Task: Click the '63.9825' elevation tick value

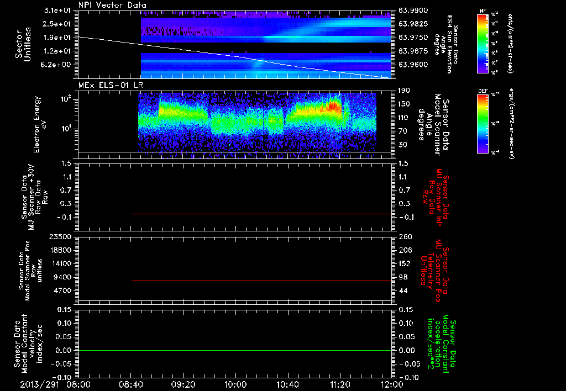Action: (x=413, y=24)
